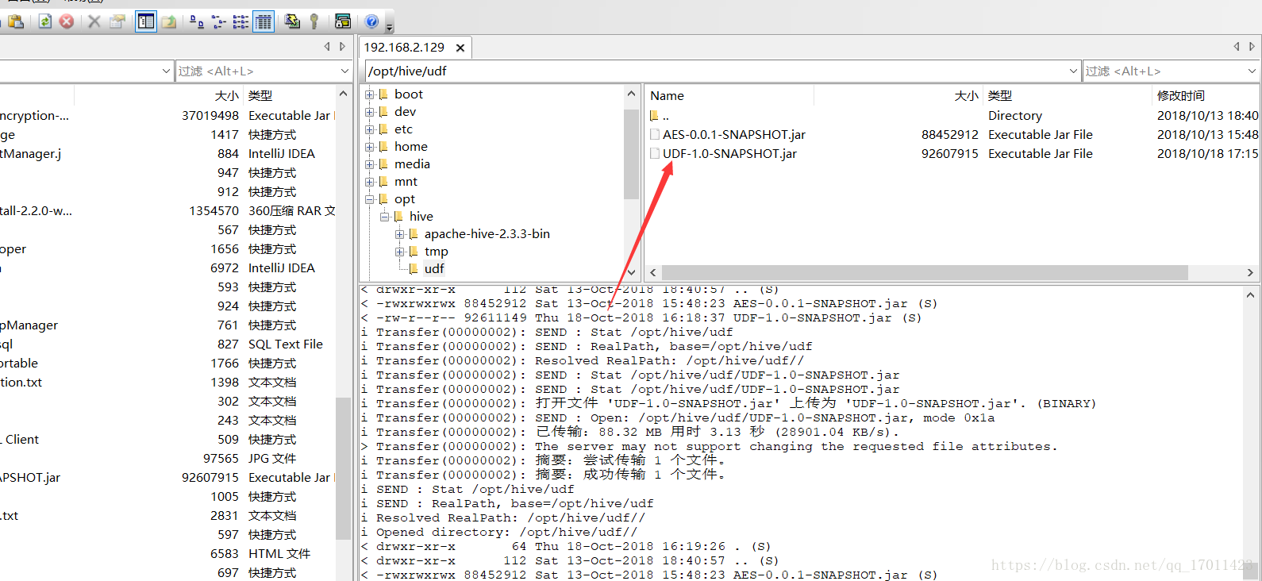Sort remote files by 修改时间 column
This screenshot has width=1262, height=581.
(1205, 95)
